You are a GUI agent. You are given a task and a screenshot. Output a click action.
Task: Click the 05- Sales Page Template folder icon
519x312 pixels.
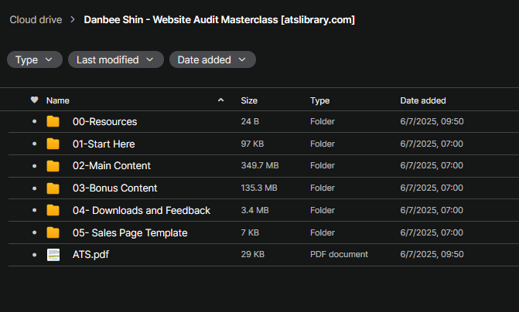(53, 232)
